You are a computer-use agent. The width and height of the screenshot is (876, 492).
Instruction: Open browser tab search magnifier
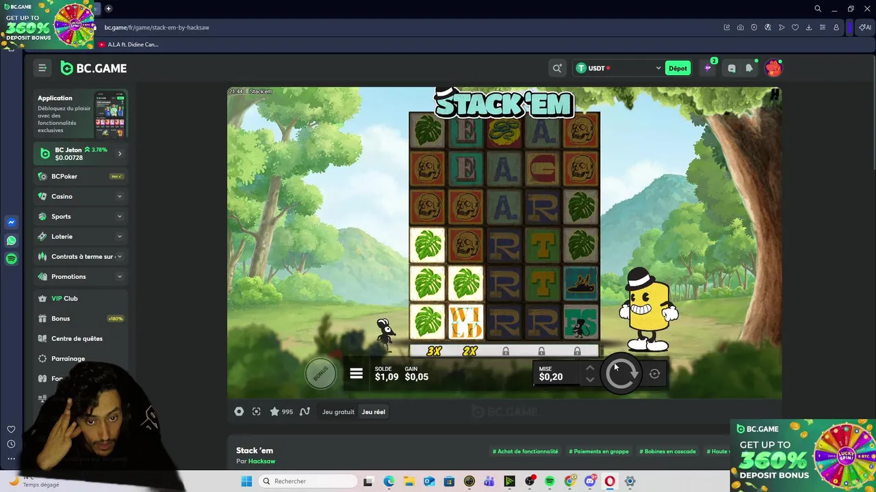pos(818,9)
